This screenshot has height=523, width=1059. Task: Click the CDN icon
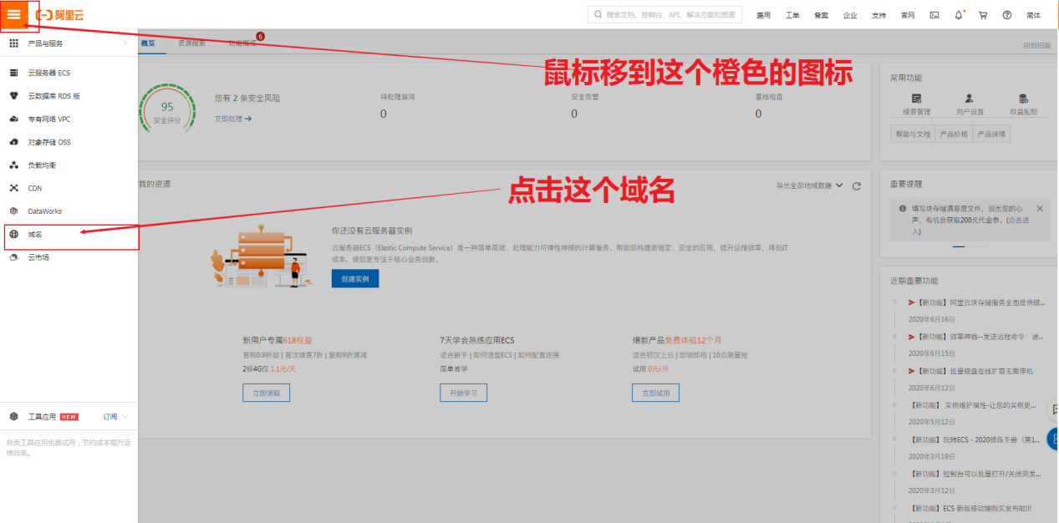(13, 188)
